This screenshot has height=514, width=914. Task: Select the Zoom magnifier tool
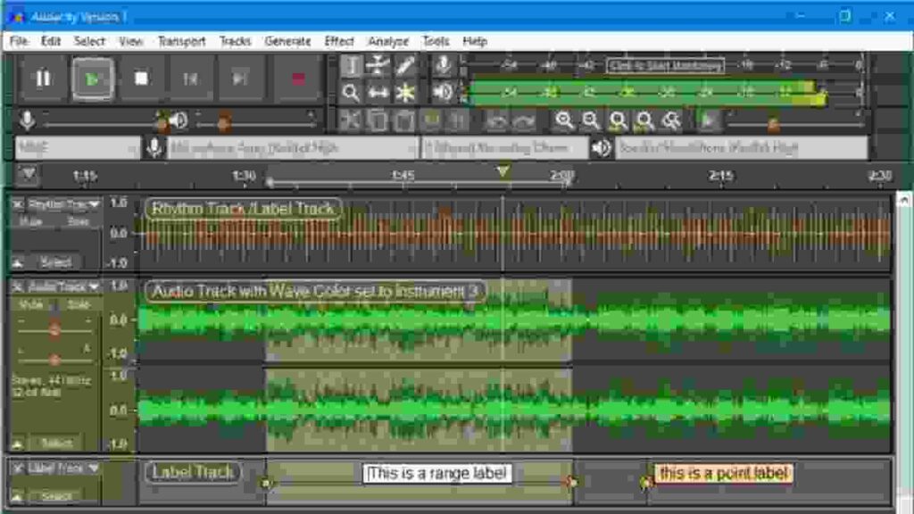pyautogui.click(x=351, y=92)
